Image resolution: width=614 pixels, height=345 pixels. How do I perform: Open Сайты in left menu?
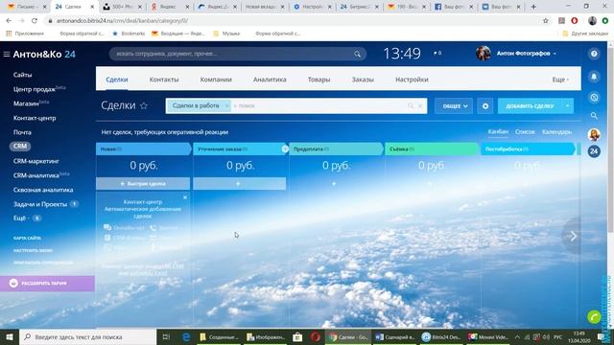coord(22,75)
